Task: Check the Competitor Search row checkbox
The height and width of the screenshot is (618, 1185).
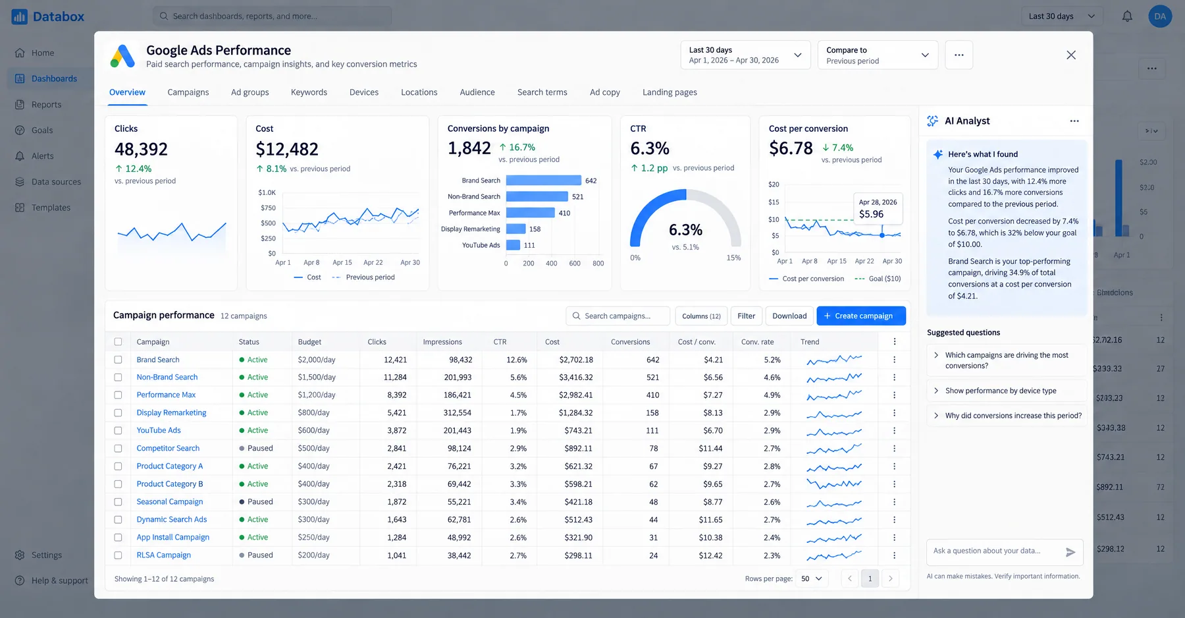Action: [x=118, y=449]
